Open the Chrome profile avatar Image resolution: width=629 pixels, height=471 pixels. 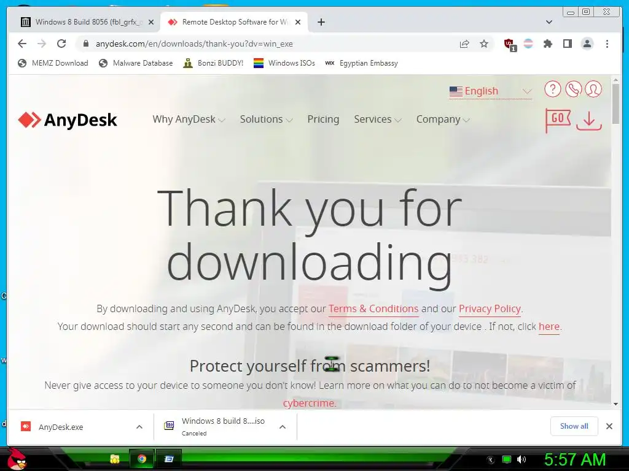(587, 44)
